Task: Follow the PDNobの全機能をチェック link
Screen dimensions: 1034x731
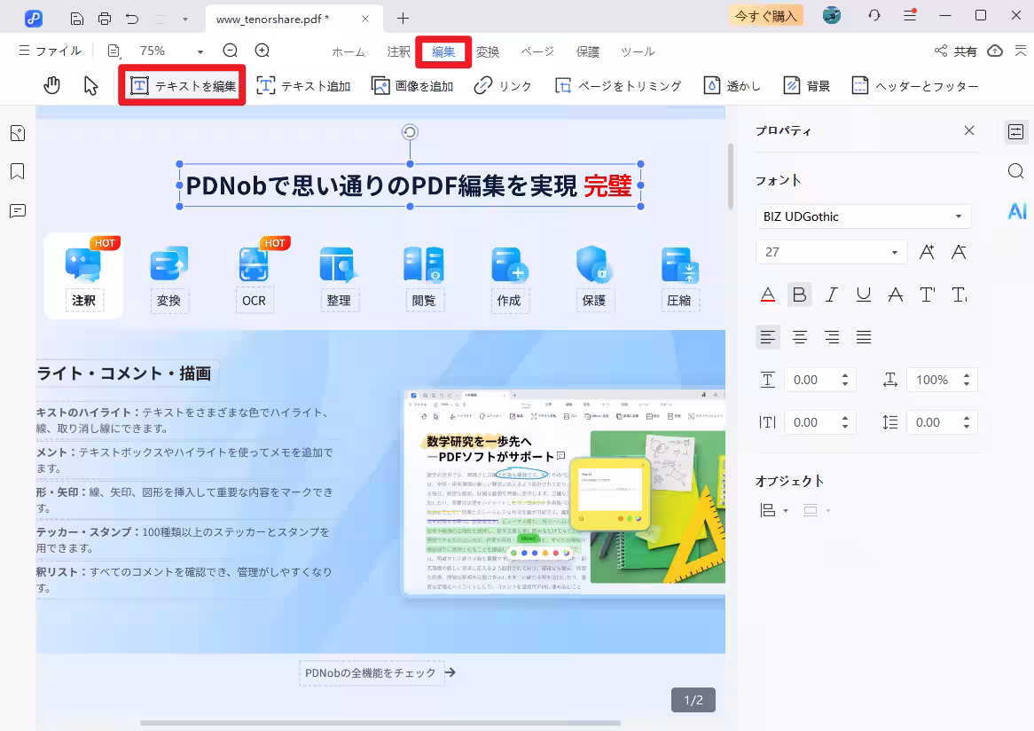Action: [372, 672]
